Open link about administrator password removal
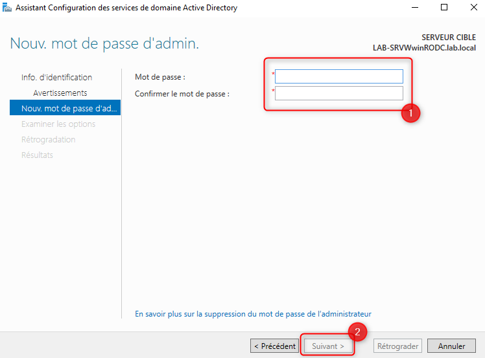This screenshot has height=358, width=485. [x=253, y=314]
